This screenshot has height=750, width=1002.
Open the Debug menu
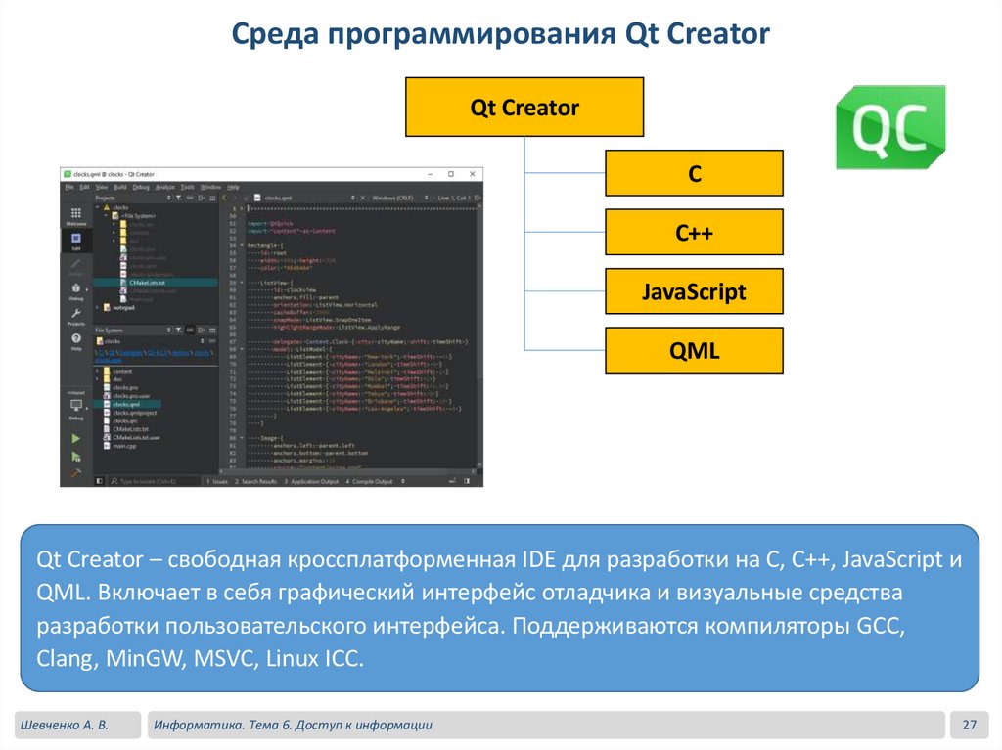pos(141,187)
